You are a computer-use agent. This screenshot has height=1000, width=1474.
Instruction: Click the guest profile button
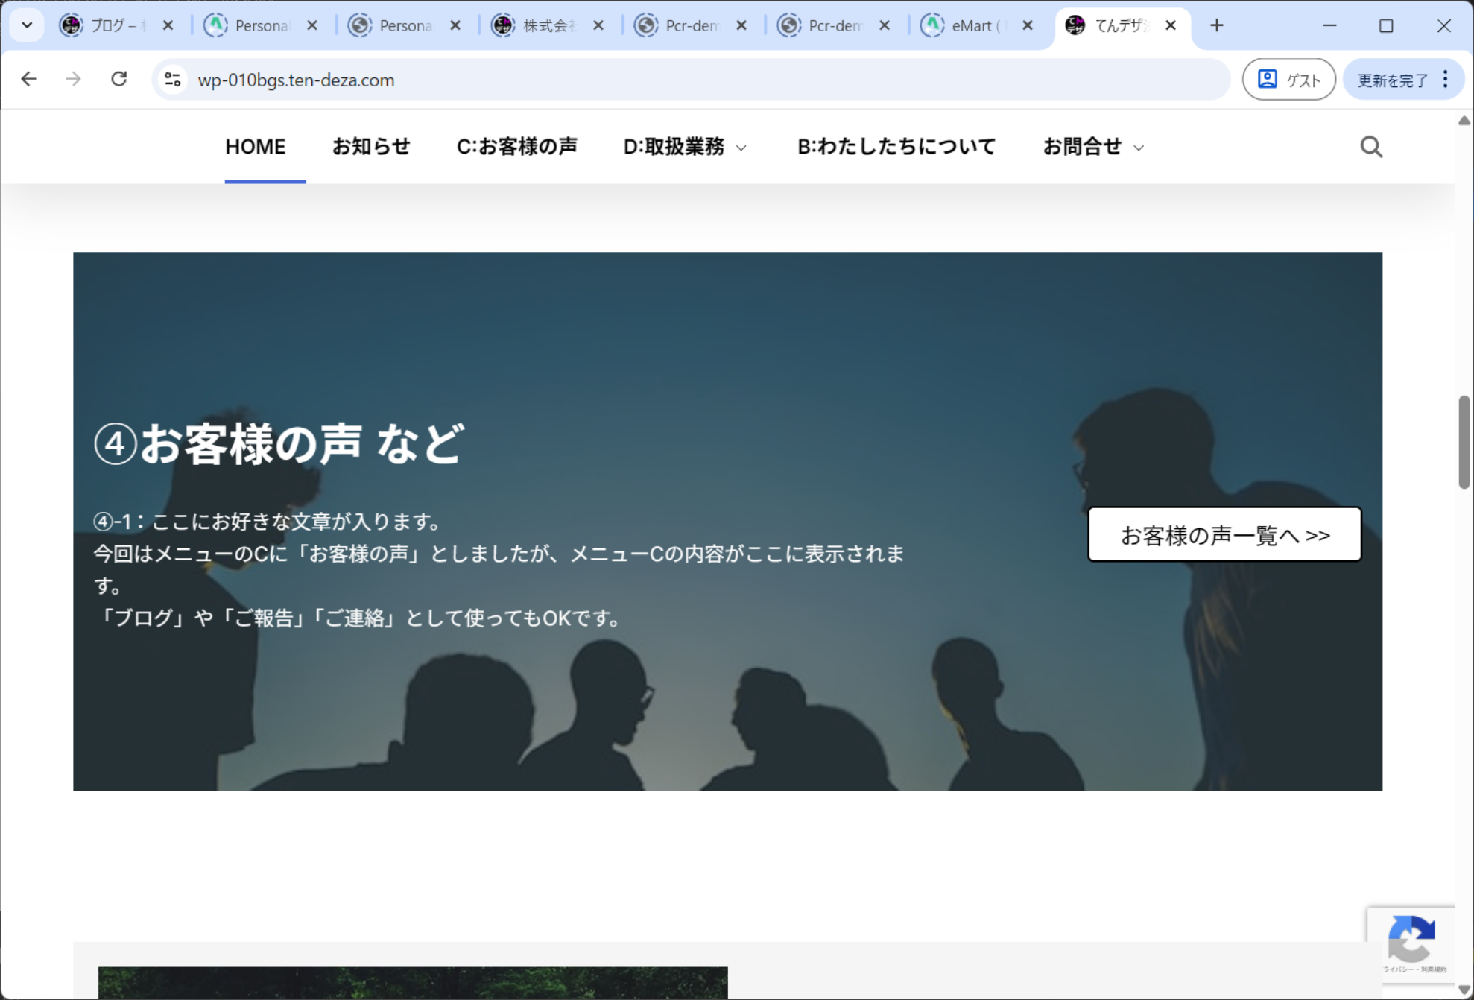pyautogui.click(x=1288, y=79)
